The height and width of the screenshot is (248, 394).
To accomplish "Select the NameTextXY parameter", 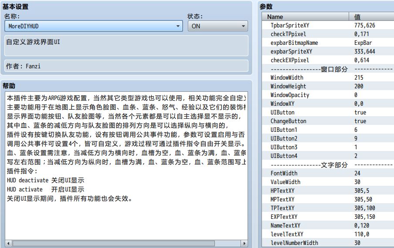I will 285,225.
